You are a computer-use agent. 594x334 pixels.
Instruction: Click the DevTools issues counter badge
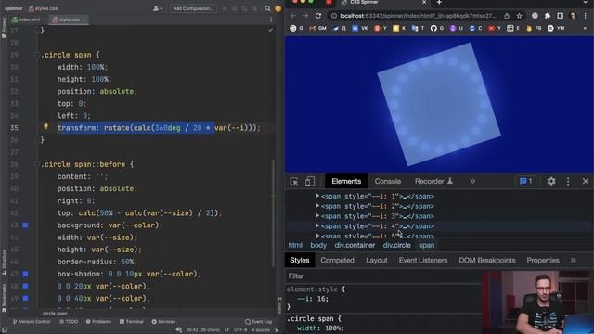tap(526, 182)
